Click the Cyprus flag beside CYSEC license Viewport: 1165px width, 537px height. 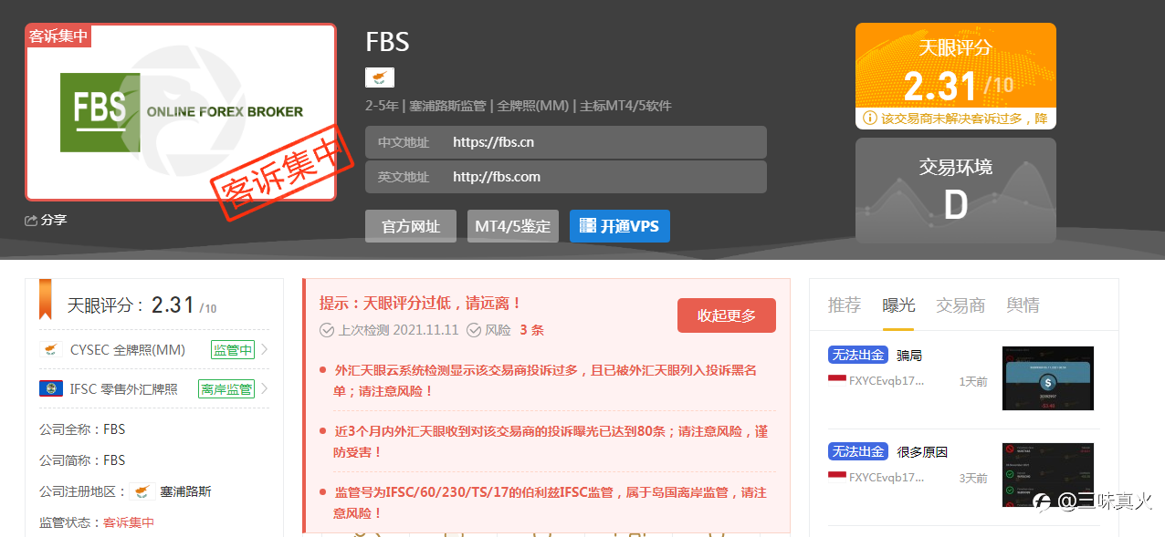[50, 349]
